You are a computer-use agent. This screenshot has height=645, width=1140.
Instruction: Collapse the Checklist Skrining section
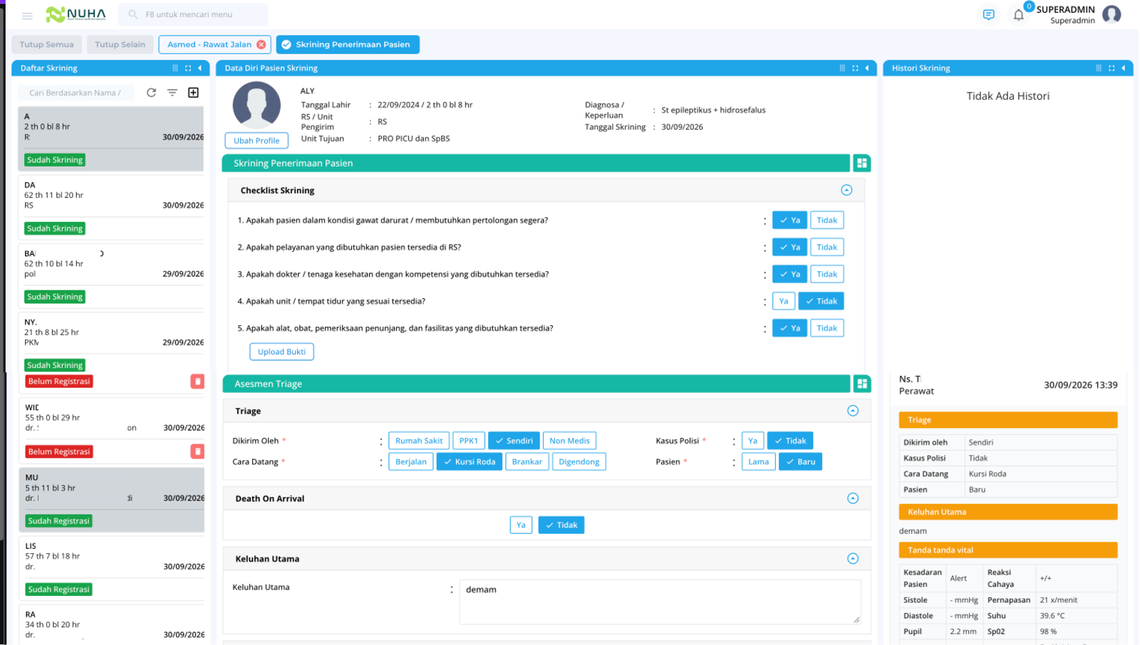pyautogui.click(x=846, y=190)
